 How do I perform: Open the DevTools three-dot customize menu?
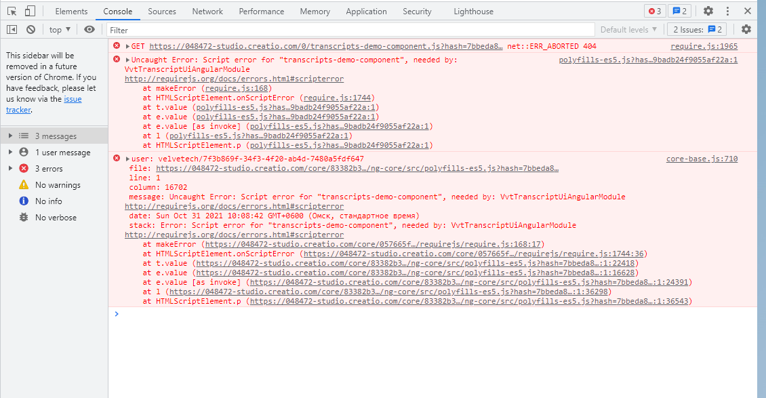tap(727, 11)
